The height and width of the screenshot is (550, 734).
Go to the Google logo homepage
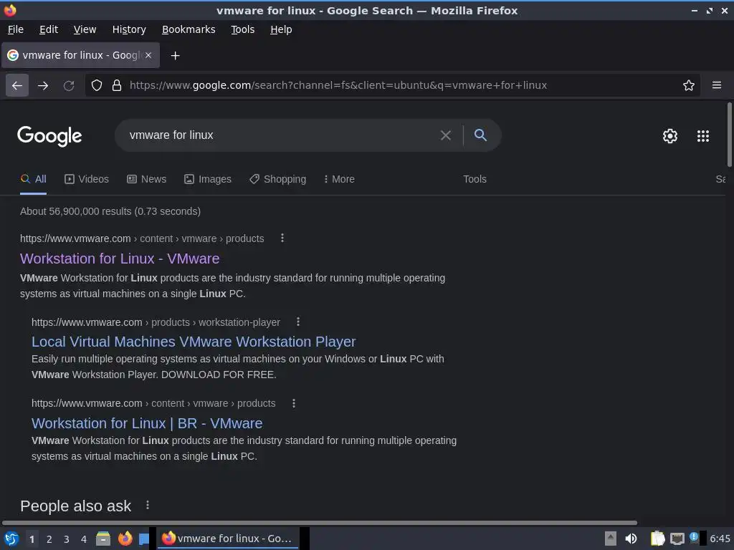(x=49, y=136)
